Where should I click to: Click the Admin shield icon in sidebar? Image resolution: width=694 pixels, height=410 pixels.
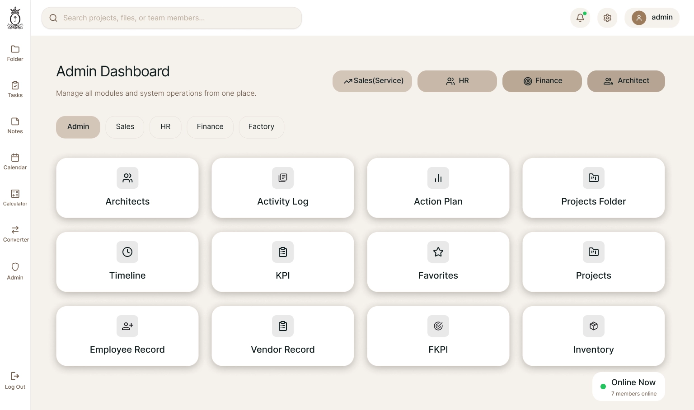click(x=15, y=267)
